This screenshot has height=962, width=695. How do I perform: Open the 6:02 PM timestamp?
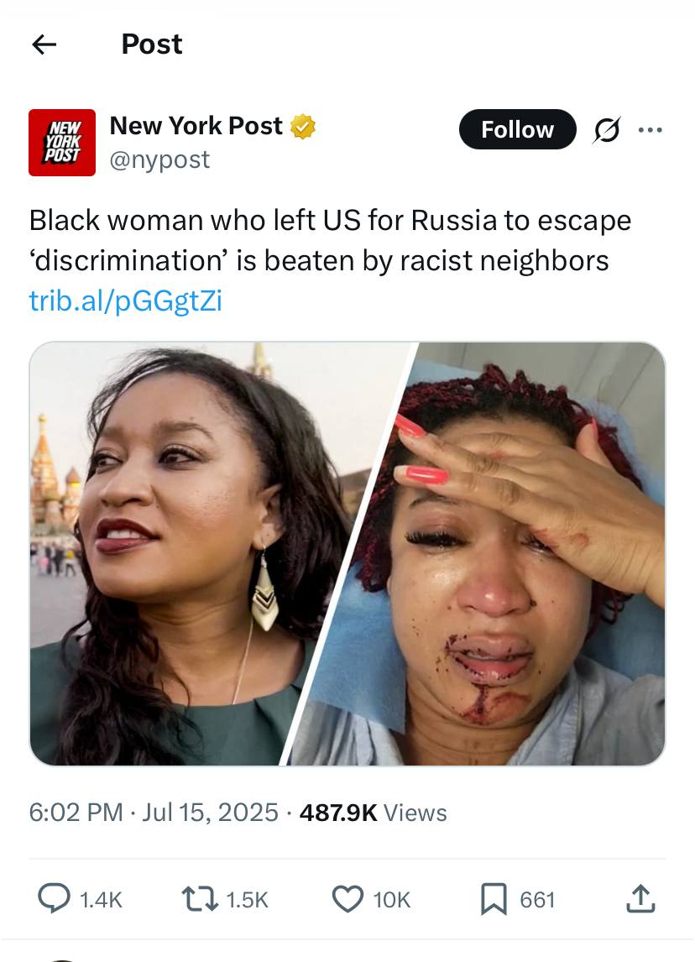[76, 813]
